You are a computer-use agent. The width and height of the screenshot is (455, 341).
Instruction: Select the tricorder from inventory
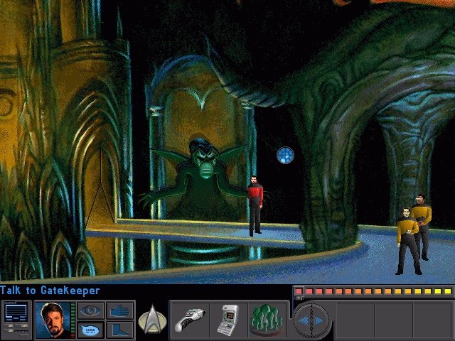coord(228,320)
